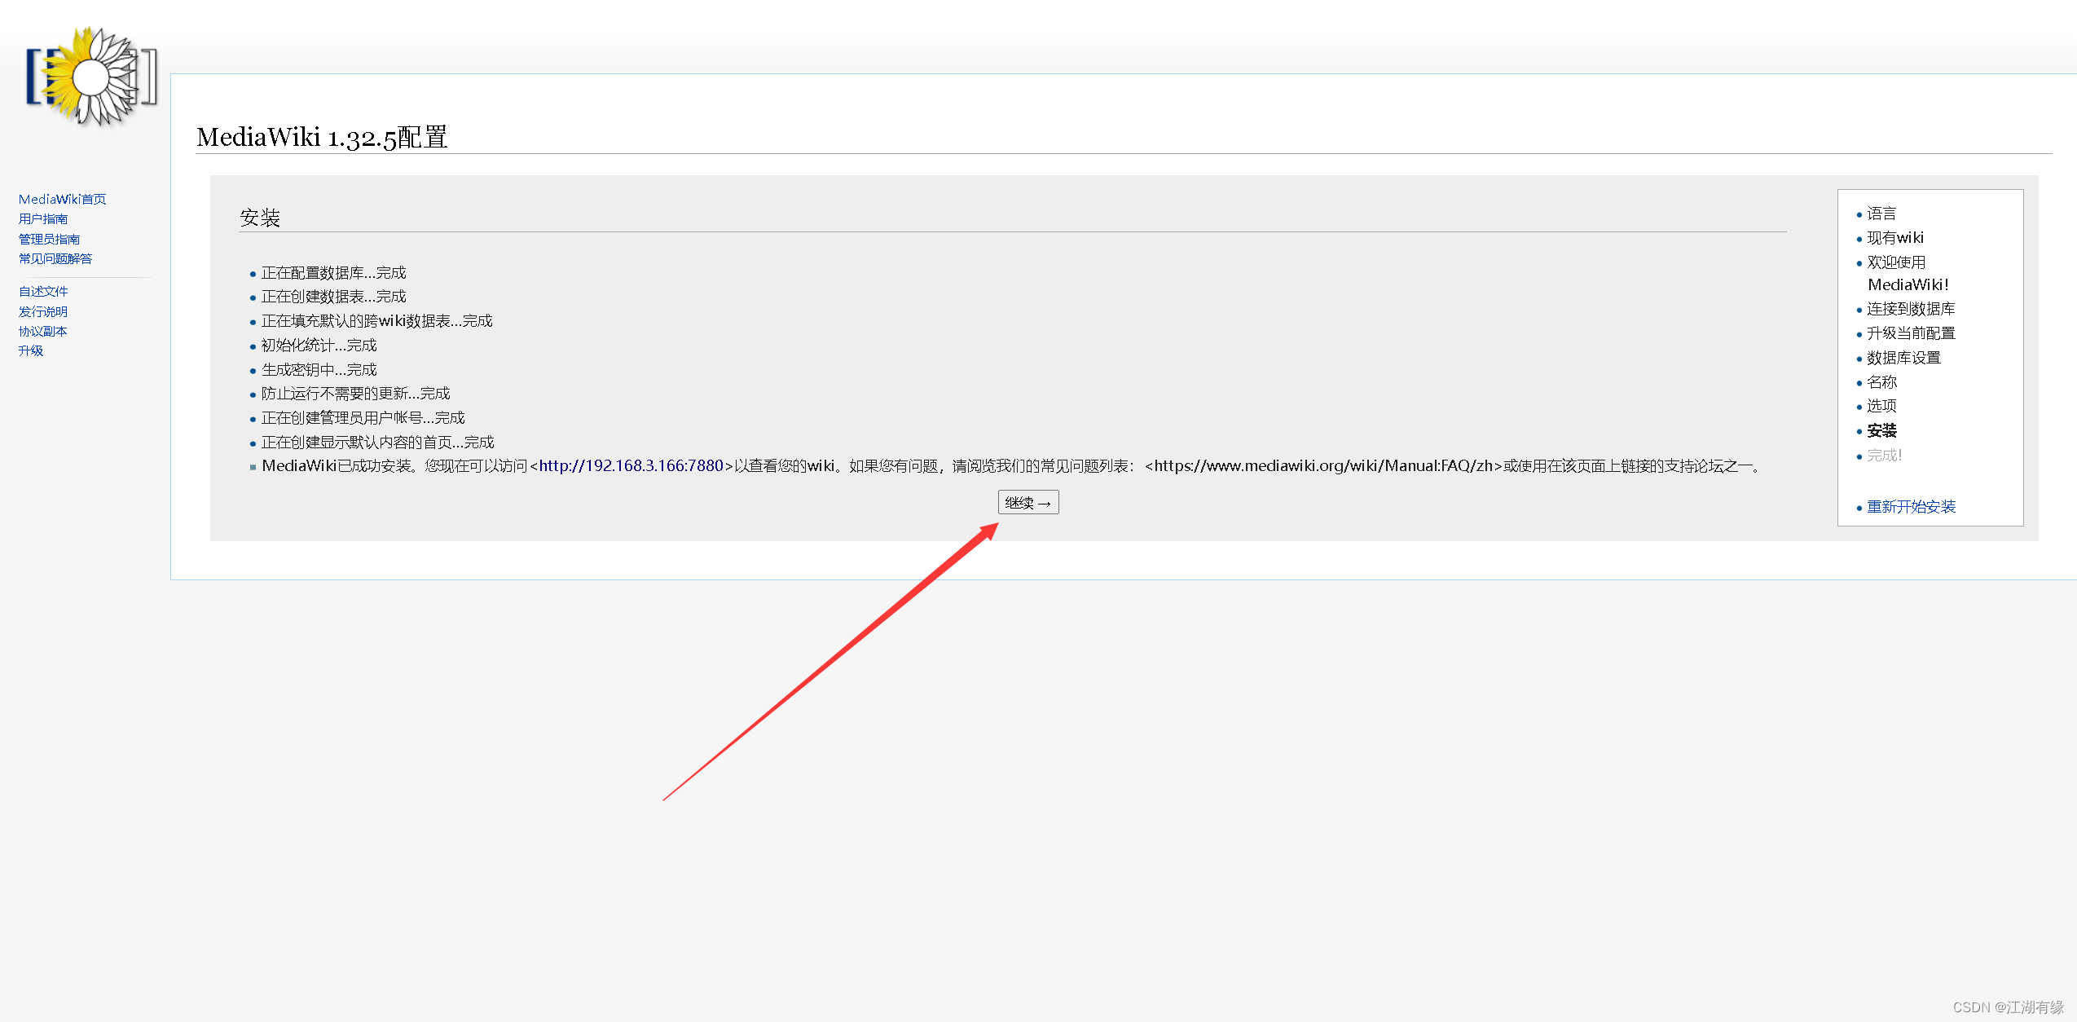Open the MediaWiki首页 sidebar link

62,199
